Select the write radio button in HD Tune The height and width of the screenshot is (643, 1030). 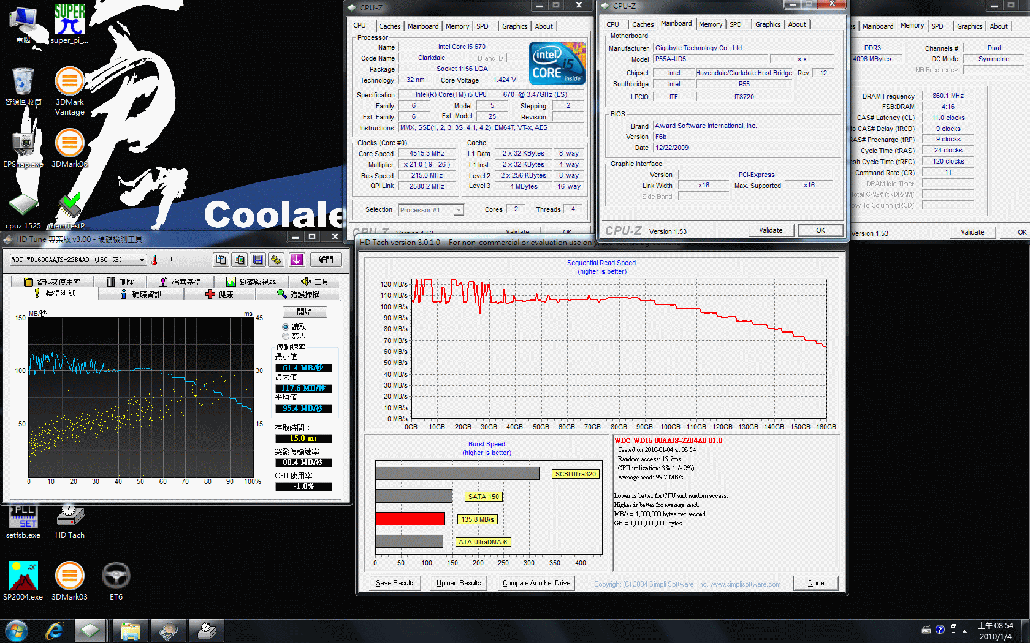pyautogui.click(x=286, y=336)
